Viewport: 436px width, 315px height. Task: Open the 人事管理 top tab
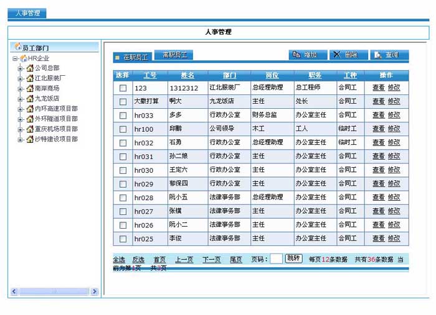pos(27,13)
